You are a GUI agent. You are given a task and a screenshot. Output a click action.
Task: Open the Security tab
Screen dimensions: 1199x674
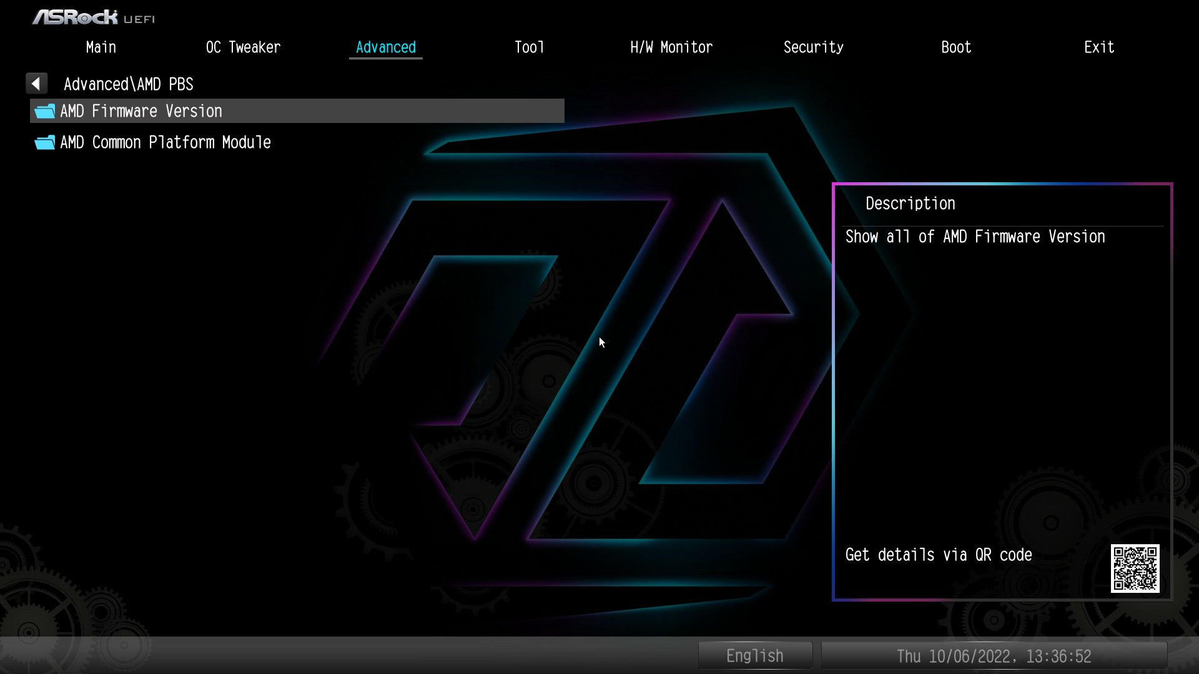tap(813, 47)
